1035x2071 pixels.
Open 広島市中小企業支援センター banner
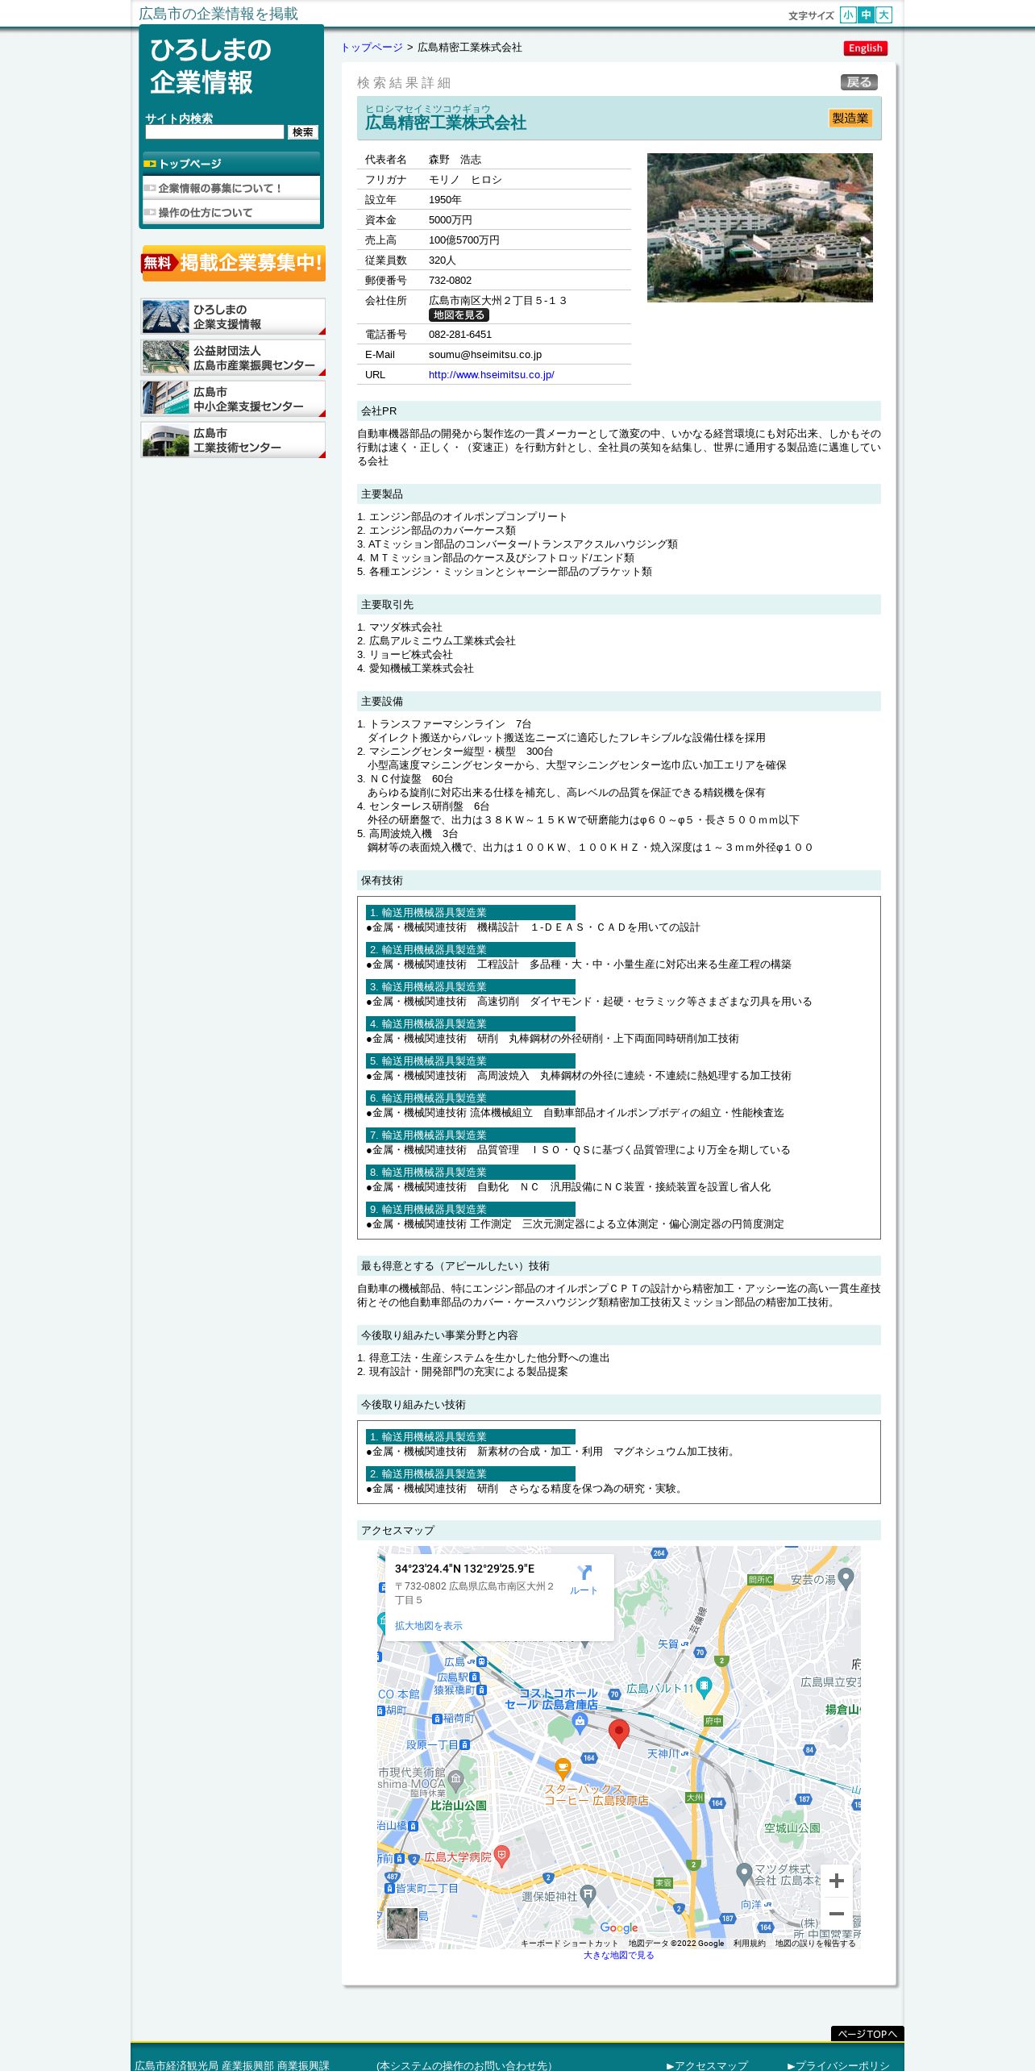point(233,398)
